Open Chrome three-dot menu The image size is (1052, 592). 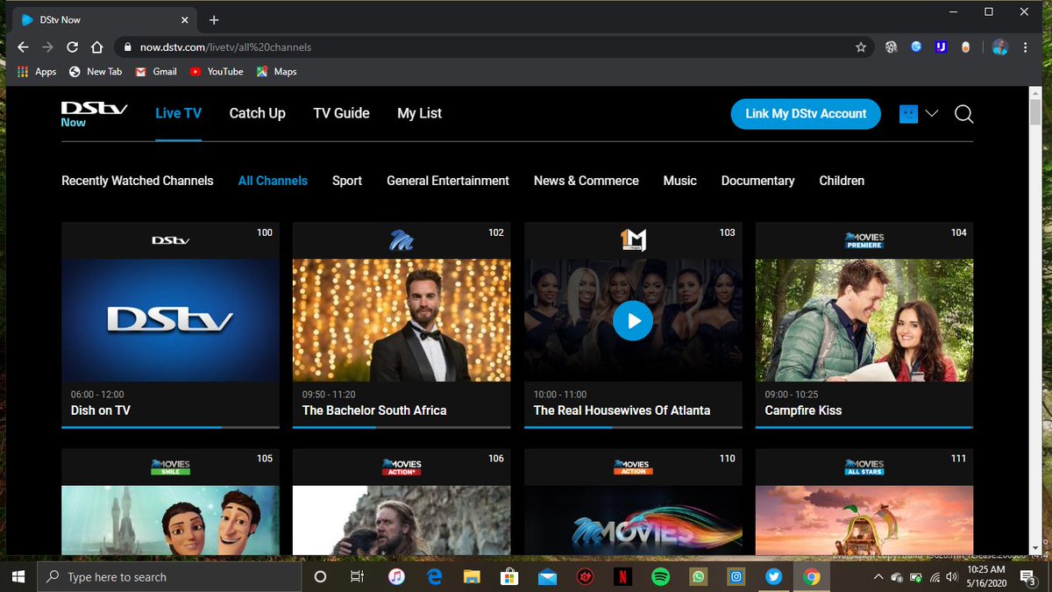click(1027, 47)
